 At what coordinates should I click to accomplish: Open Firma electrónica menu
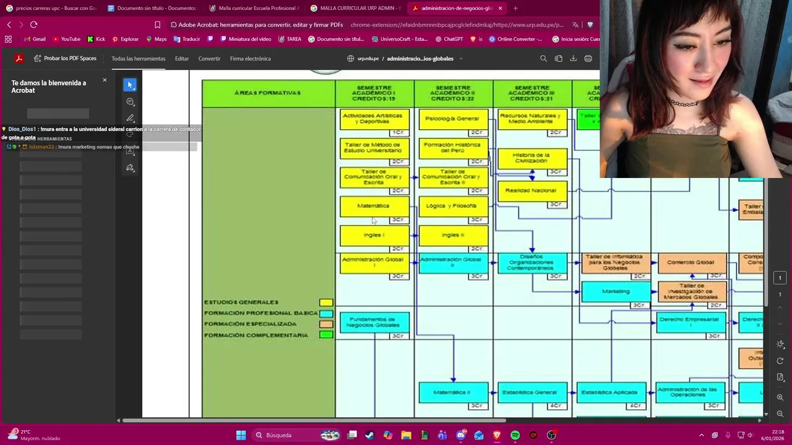(x=250, y=59)
